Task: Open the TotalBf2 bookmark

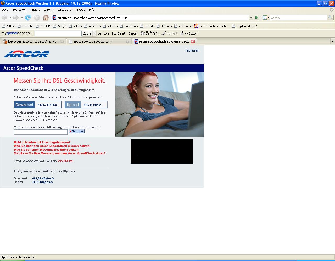Action: [43, 26]
